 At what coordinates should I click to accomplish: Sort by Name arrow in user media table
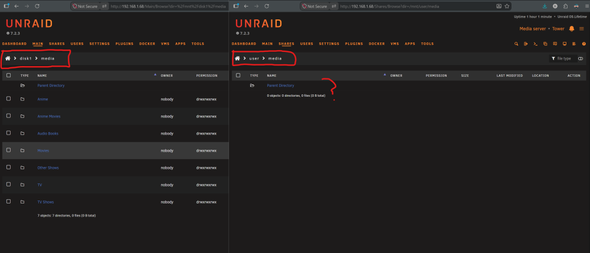(385, 75)
